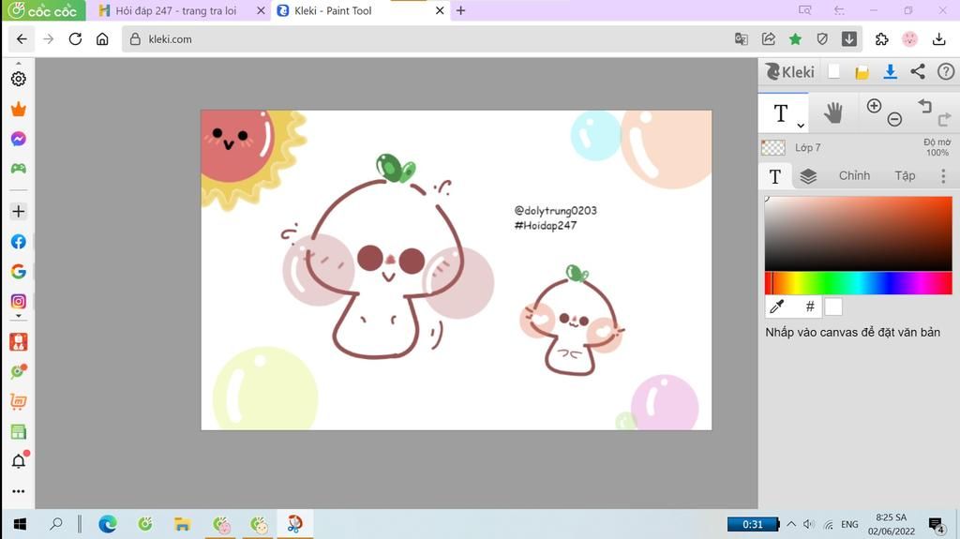Image resolution: width=960 pixels, height=539 pixels.
Task: Select the Kleki Text tool button
Action: point(780,112)
